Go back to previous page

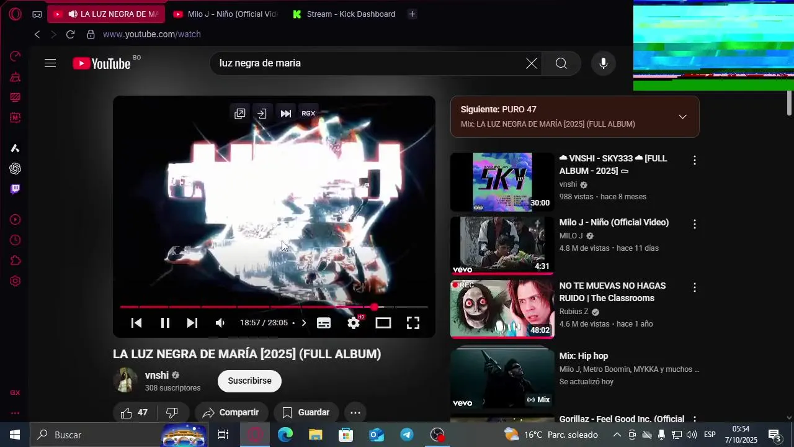37,34
